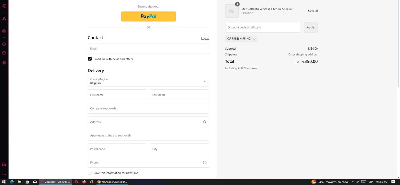Click the Email input field
The width and height of the screenshot is (400, 185).
[148, 49]
